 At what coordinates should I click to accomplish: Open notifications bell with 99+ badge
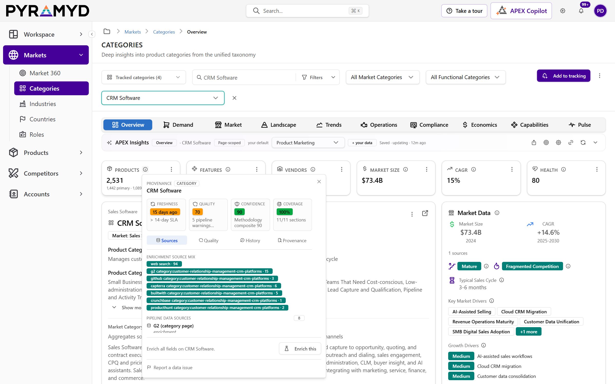click(x=581, y=11)
